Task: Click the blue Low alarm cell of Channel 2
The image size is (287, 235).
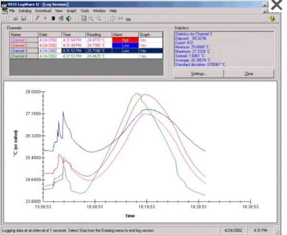Action: click(125, 45)
